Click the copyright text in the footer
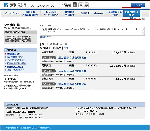150x131 pixels. click(28, 128)
